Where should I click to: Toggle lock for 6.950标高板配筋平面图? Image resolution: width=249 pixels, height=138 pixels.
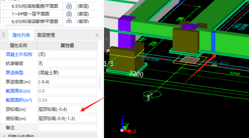click(x=69, y=6)
